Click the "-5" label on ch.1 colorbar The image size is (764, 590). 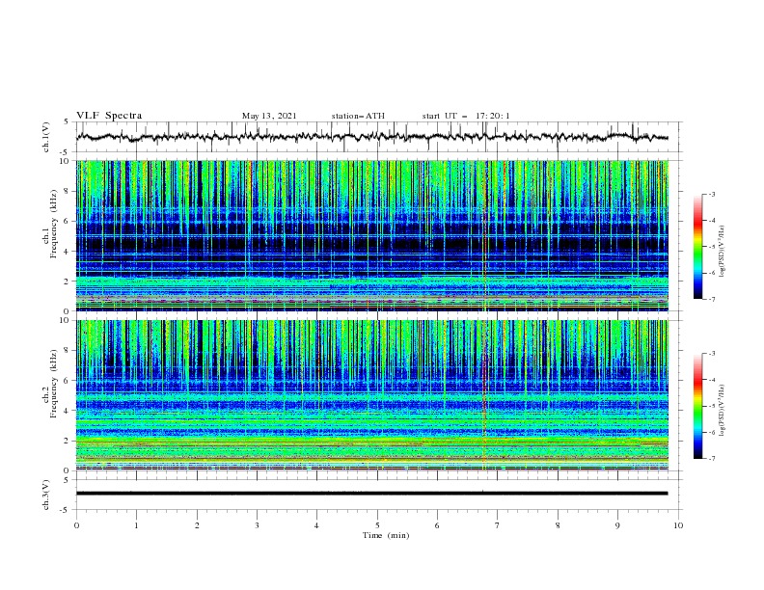tap(712, 247)
